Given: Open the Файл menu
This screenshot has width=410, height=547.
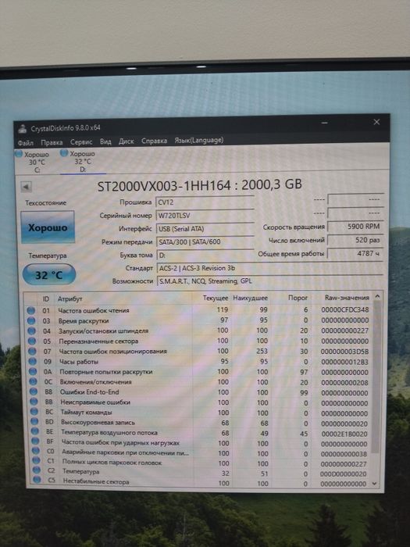Looking at the screenshot, I should (26, 143).
